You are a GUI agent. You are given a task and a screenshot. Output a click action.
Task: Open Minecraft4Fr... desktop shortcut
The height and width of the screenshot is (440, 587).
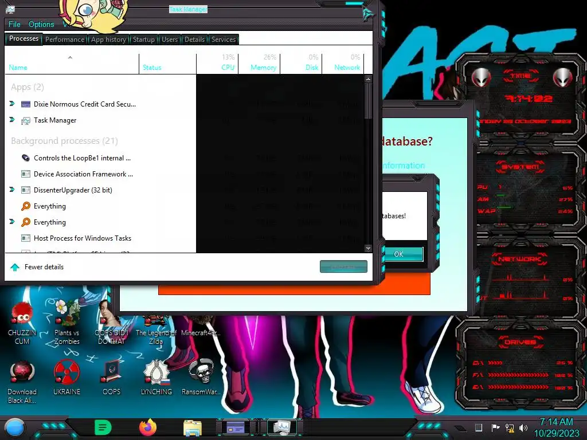(201, 326)
